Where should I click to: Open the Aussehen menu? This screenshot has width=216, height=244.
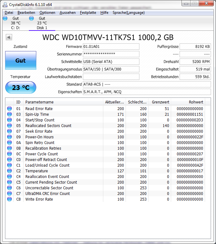click(x=67, y=13)
